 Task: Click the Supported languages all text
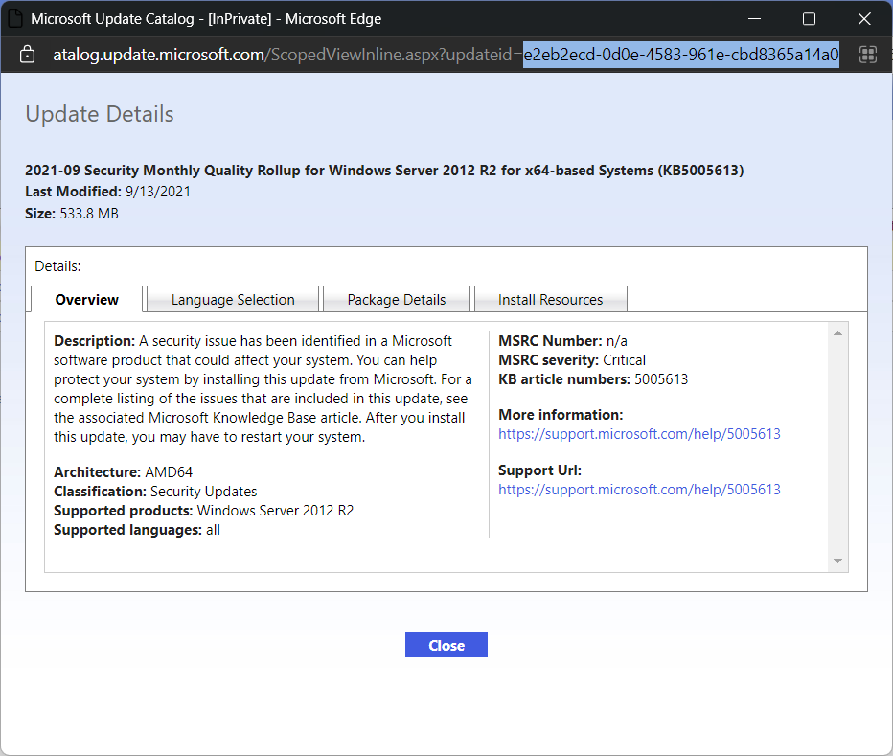point(137,530)
